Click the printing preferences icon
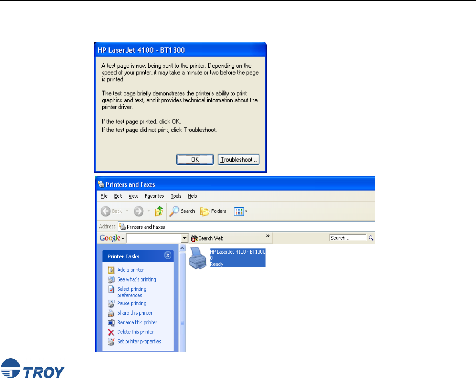Viewport: 476px width, 378px height. pos(111,289)
